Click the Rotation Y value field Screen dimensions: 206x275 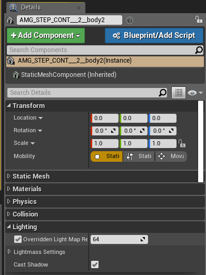133,131
